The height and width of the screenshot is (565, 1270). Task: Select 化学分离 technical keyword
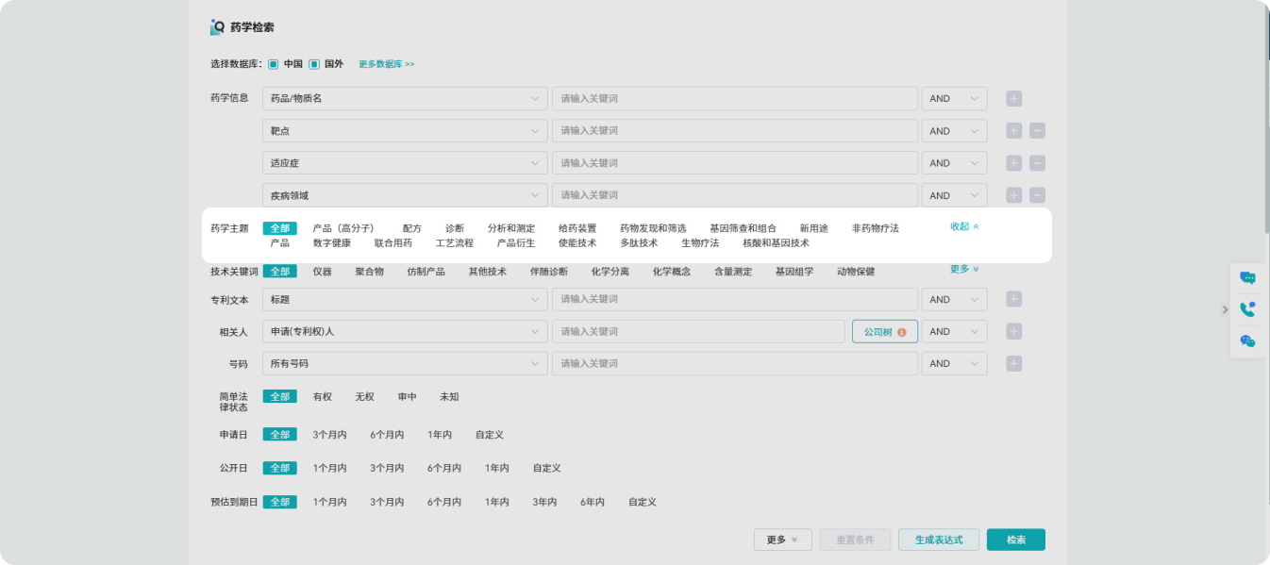(610, 272)
